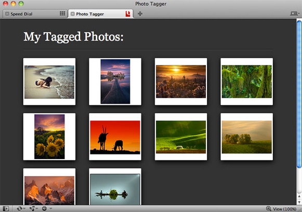
Task: Select the green rolling hills photo
Action: tap(181, 137)
